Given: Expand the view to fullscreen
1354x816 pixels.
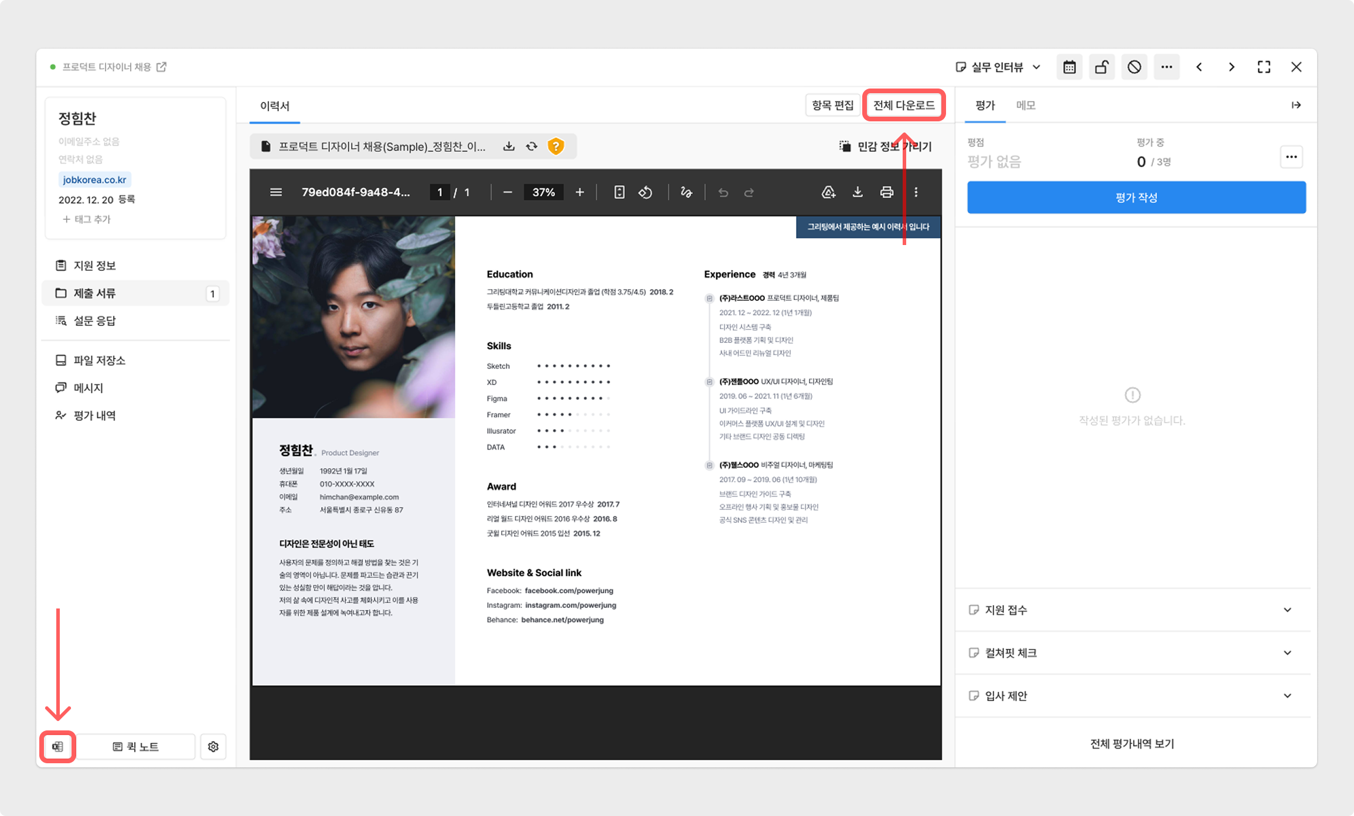Looking at the screenshot, I should pos(1264,67).
